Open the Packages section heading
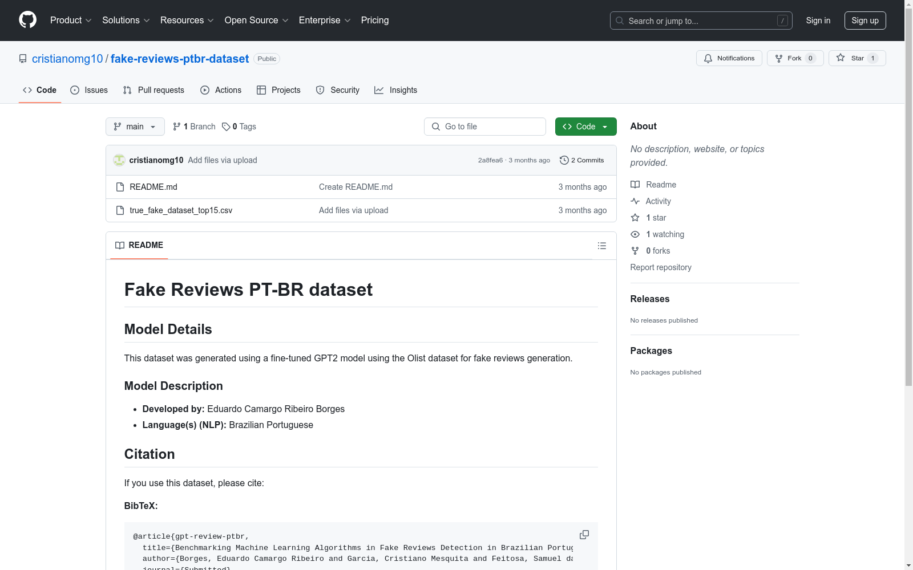Image resolution: width=913 pixels, height=570 pixels. (651, 351)
